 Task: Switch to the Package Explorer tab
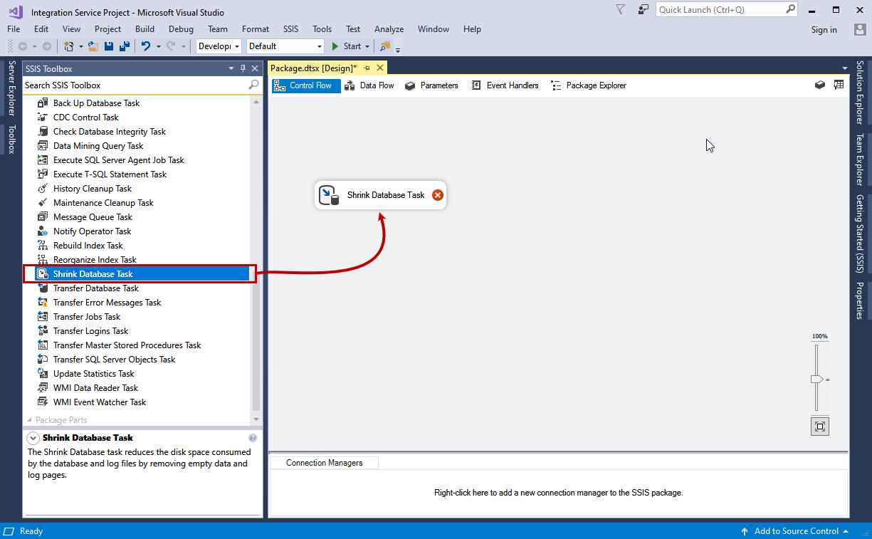point(589,85)
